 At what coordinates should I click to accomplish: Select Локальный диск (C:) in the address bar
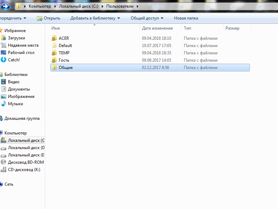coord(79,6)
